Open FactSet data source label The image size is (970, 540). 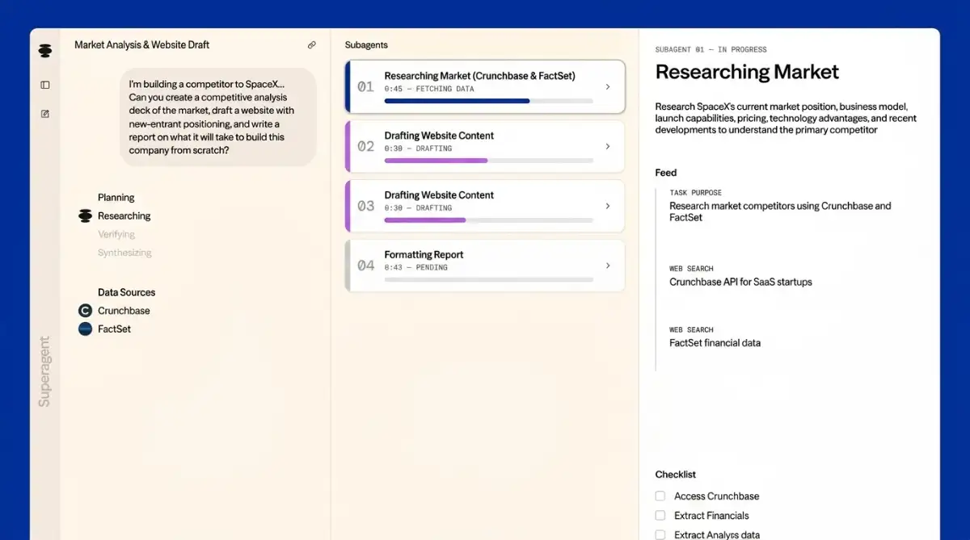pyautogui.click(x=114, y=329)
